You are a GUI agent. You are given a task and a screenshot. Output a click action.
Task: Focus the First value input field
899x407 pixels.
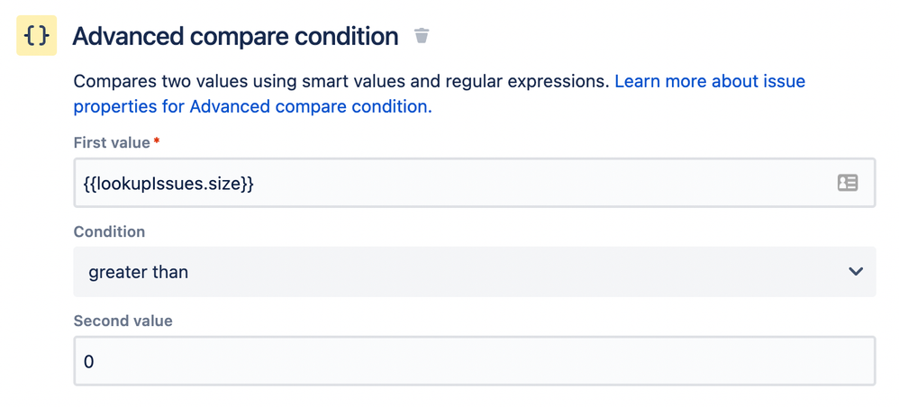450,183
